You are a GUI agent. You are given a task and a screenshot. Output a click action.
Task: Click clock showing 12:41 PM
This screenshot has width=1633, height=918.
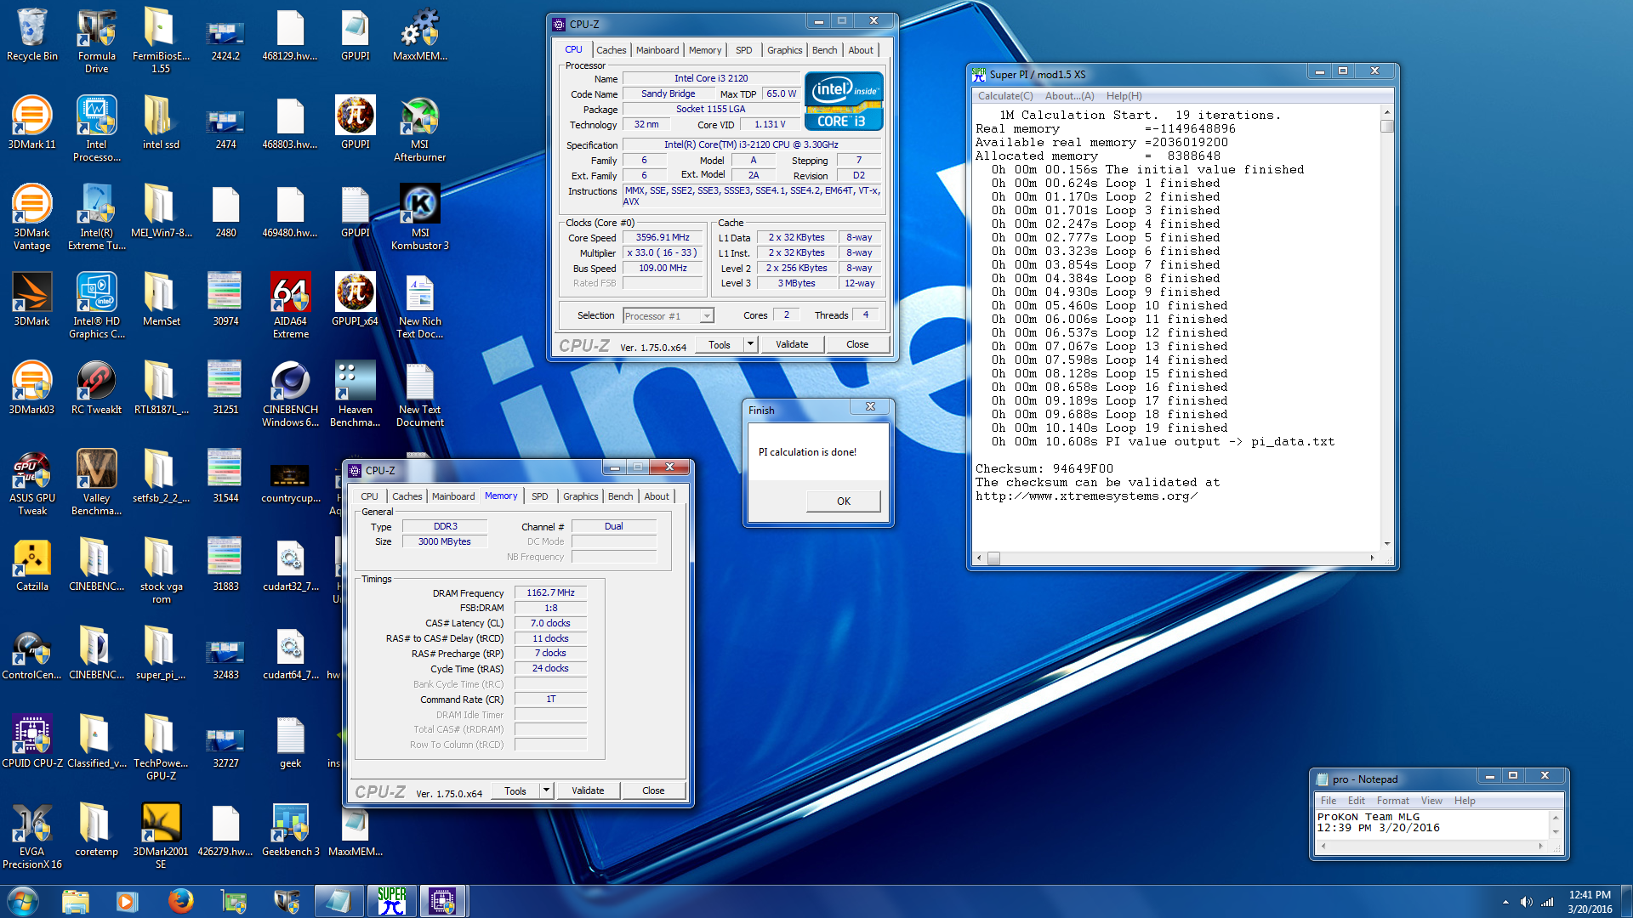coord(1590,894)
